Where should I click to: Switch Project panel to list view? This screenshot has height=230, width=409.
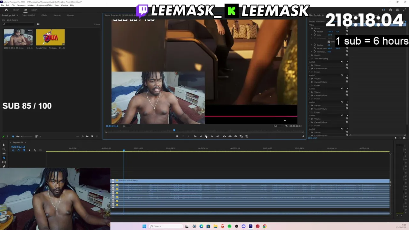pyautogui.click(x=8, y=137)
